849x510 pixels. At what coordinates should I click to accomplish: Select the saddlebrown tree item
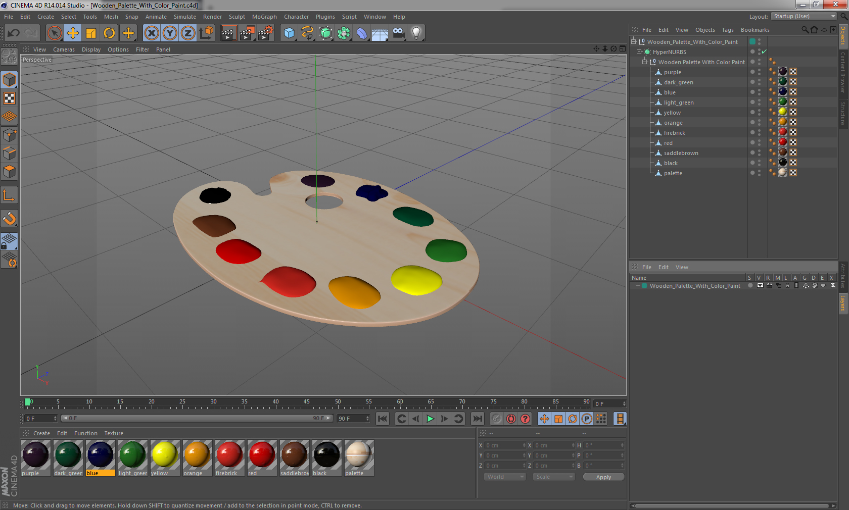coord(681,153)
